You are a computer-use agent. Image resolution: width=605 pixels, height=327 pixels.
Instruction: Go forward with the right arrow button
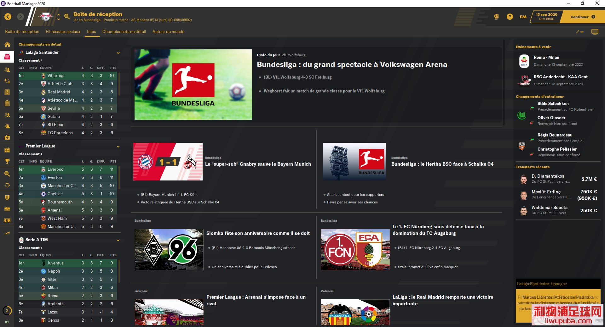(20, 17)
